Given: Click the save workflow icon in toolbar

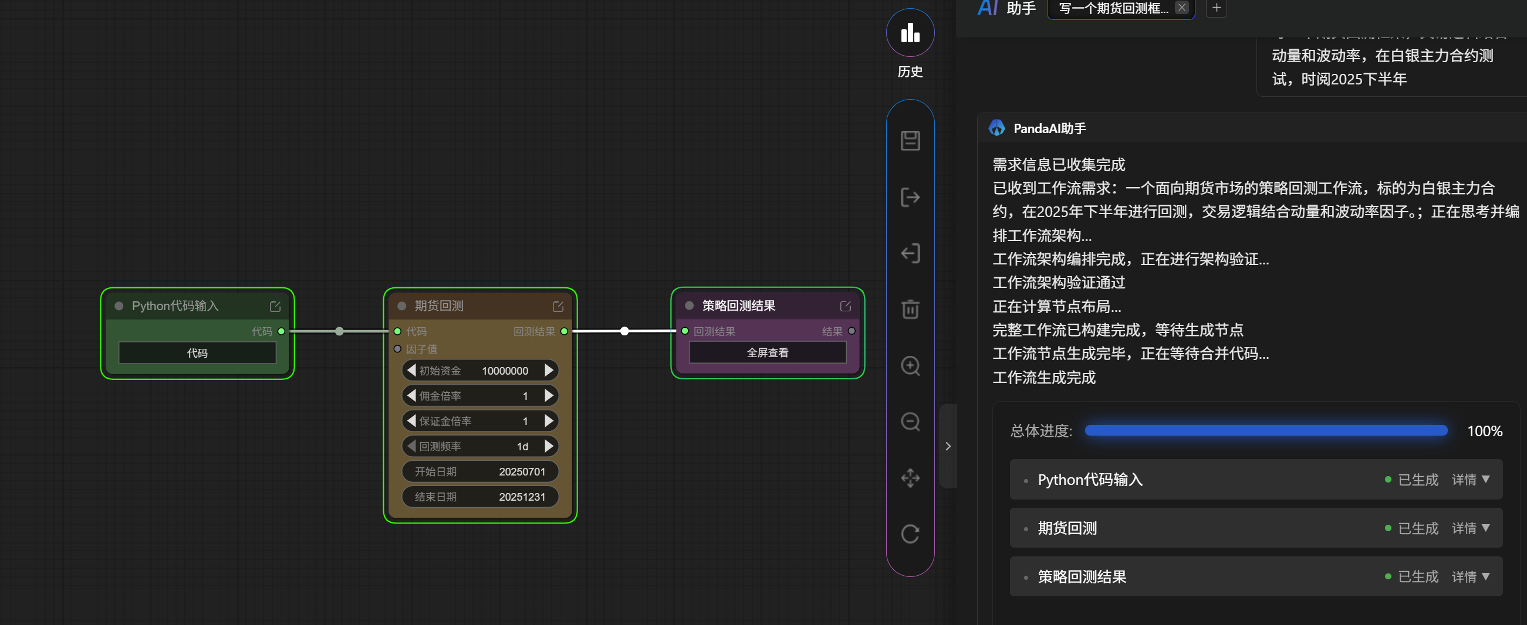Looking at the screenshot, I should click(910, 141).
